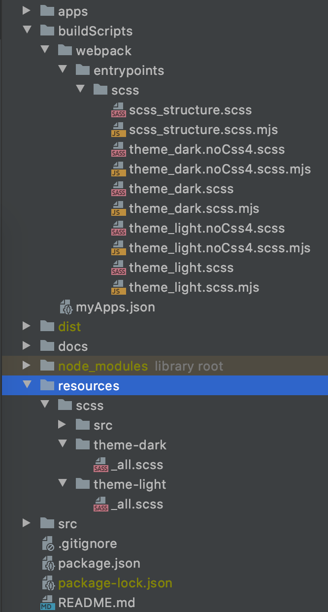
Task: Collapse the entrypoints folder arrow
Action: [63, 70]
